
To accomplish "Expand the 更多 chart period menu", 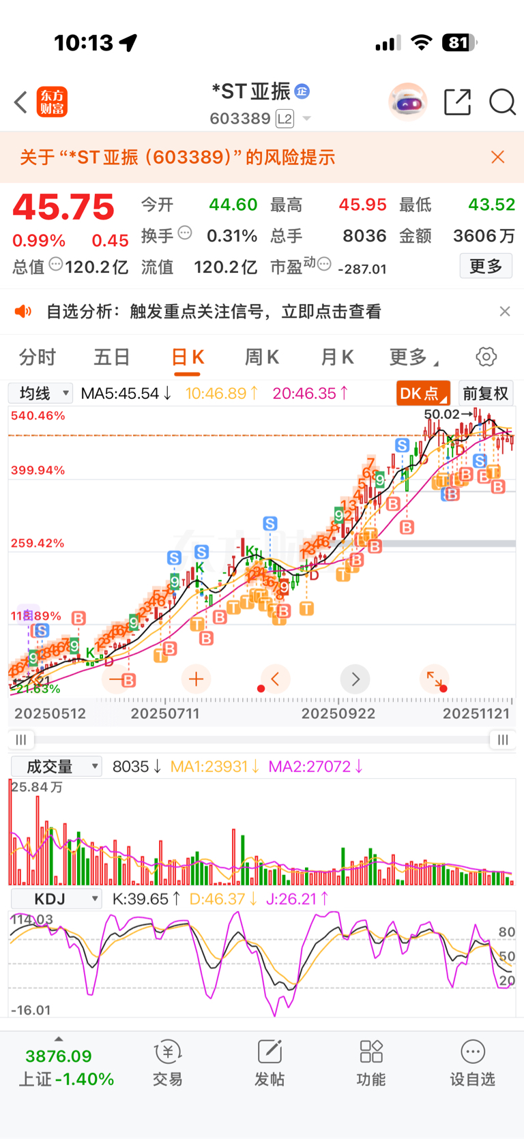I will [413, 357].
